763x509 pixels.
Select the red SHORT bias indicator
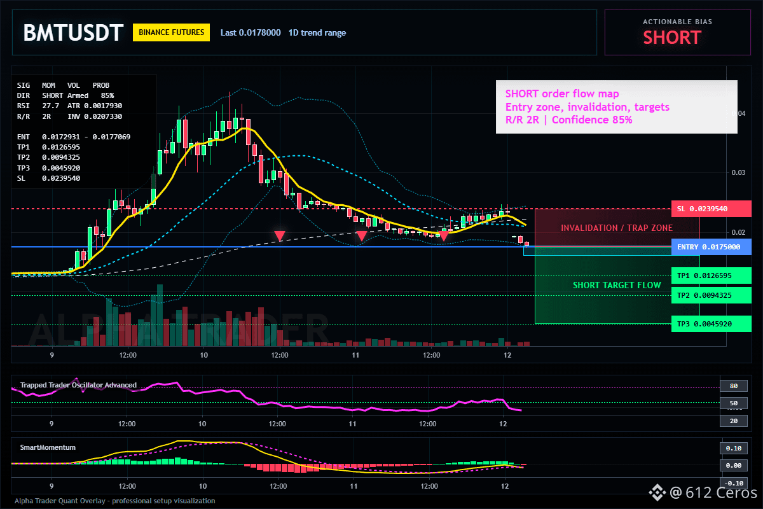672,38
